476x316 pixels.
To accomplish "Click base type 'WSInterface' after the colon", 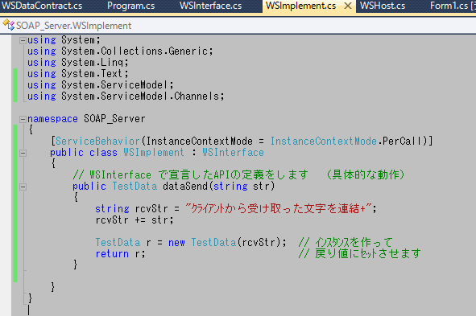I will (x=233, y=153).
